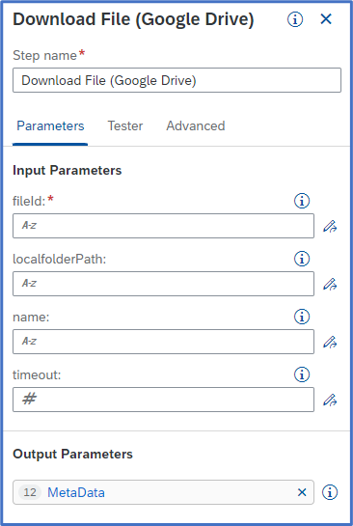Open expression editor for timeout field
Screen dimensions: 353x526
click(330, 400)
